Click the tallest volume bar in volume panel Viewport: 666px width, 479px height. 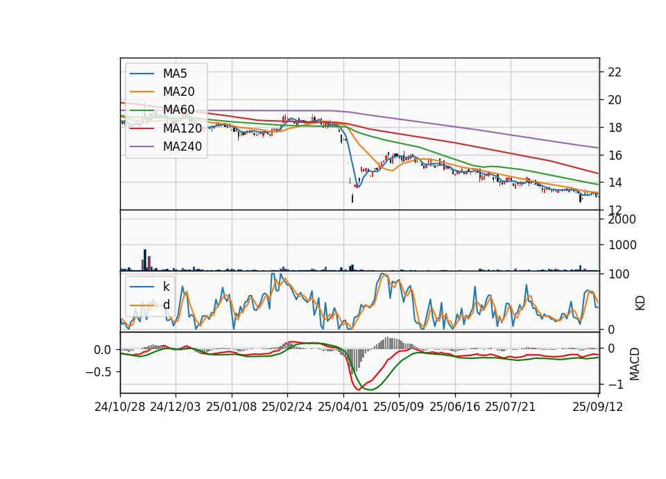[x=145, y=260]
